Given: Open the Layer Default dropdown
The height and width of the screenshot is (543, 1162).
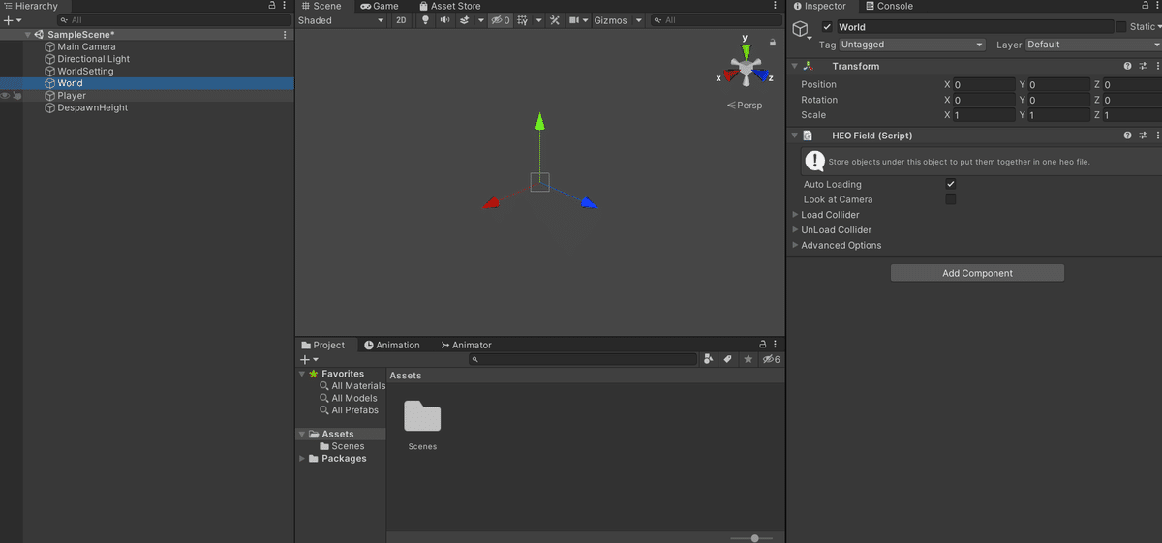Looking at the screenshot, I should [1093, 45].
